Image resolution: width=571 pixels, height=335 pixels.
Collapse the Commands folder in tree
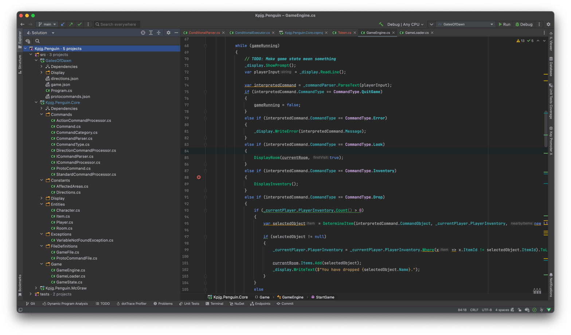click(42, 115)
